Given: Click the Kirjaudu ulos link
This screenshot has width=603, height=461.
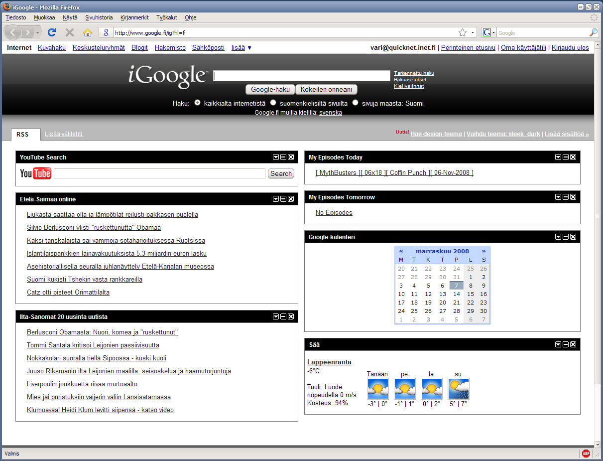Looking at the screenshot, I should (570, 48).
